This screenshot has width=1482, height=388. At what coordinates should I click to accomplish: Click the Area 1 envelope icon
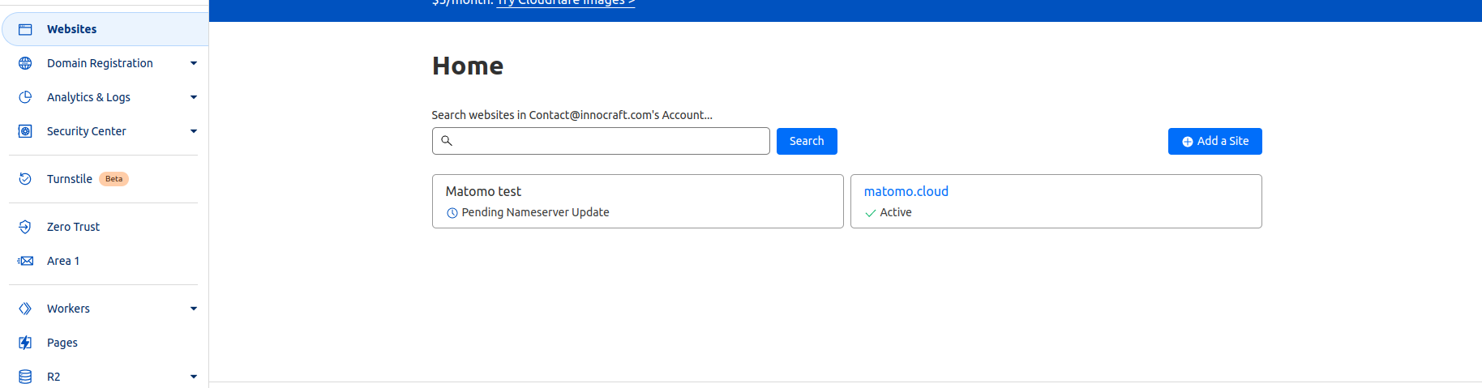click(25, 261)
